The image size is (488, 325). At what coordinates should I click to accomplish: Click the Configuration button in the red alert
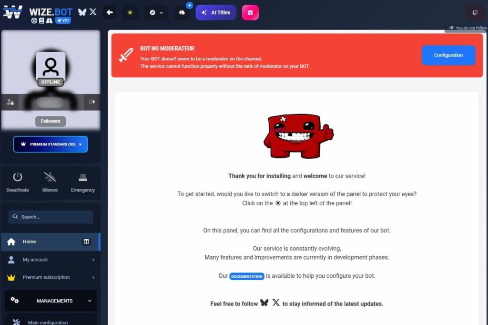click(x=448, y=55)
